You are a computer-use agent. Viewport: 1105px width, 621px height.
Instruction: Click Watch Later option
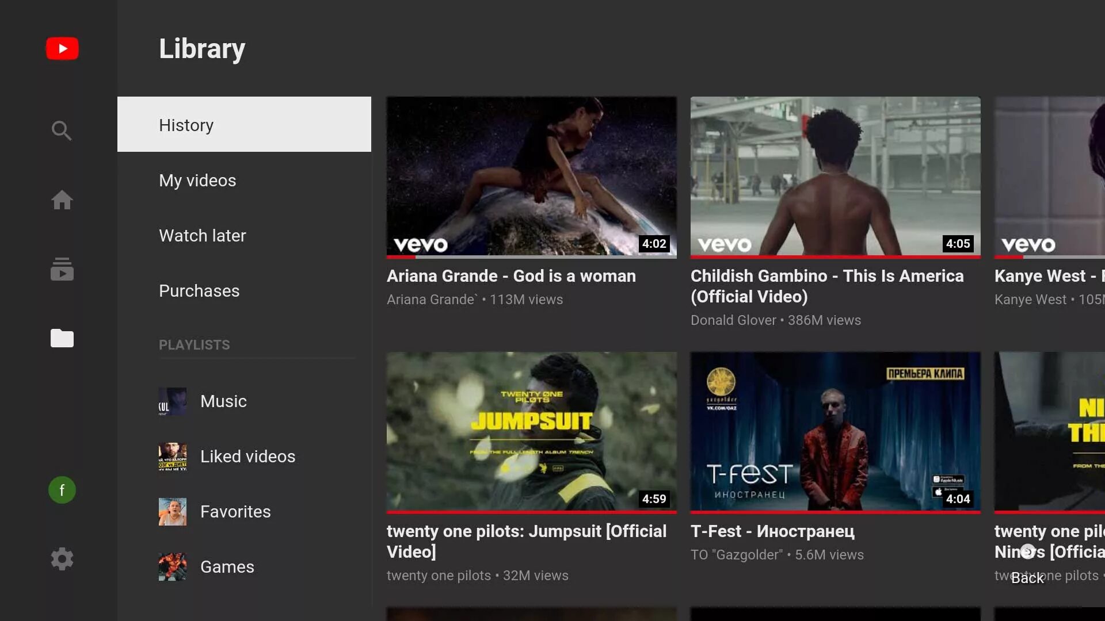click(x=202, y=235)
